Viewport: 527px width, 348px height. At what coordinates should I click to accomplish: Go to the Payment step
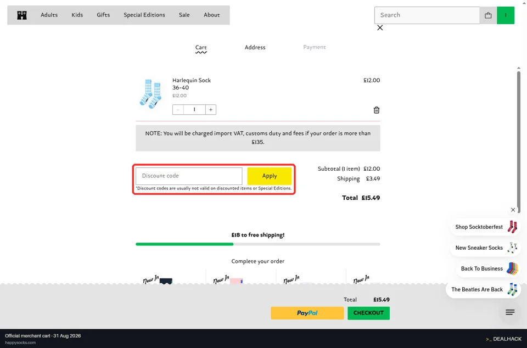[x=315, y=47]
